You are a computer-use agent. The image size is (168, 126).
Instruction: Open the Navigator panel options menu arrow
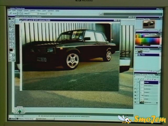tap(161, 19)
